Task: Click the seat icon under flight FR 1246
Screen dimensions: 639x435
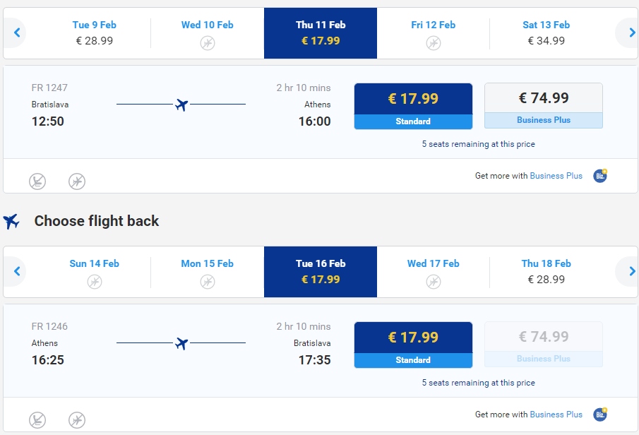Action: pos(37,420)
